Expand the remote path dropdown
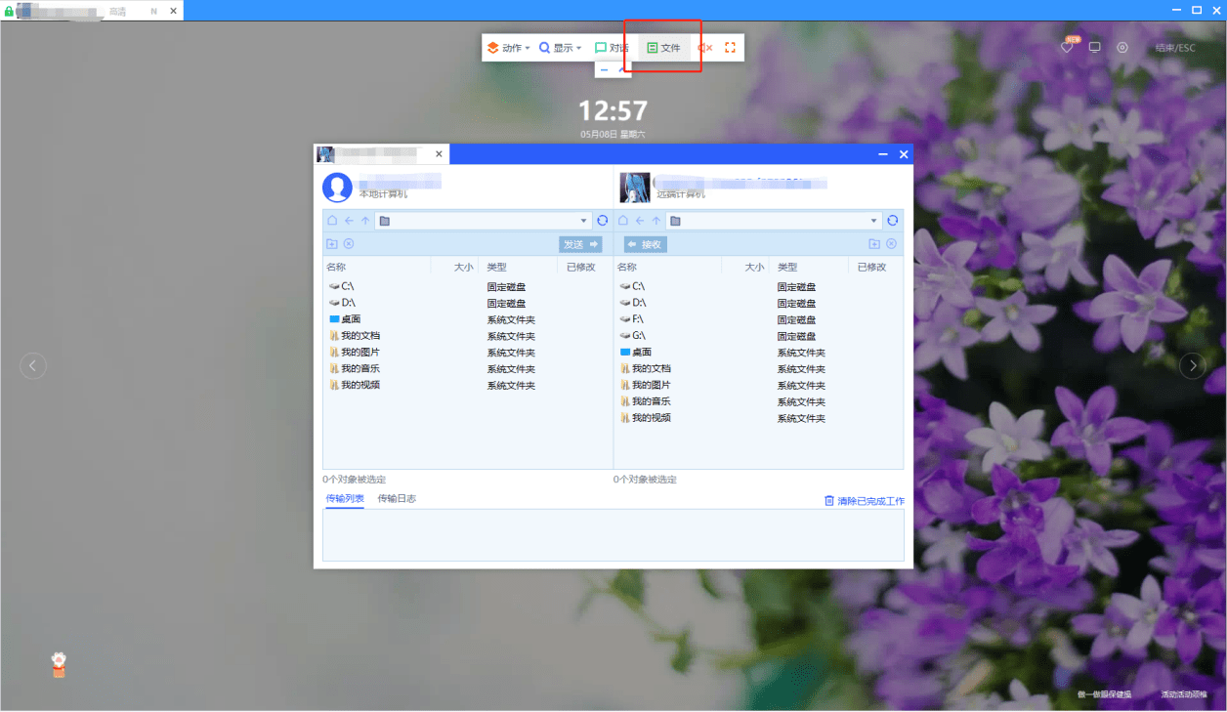The image size is (1227, 712). [872, 221]
